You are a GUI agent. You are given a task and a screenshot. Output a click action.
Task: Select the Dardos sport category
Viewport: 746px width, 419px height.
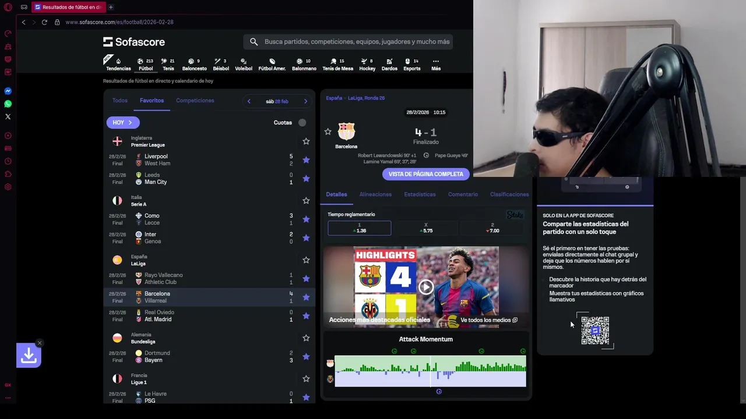[x=389, y=65]
